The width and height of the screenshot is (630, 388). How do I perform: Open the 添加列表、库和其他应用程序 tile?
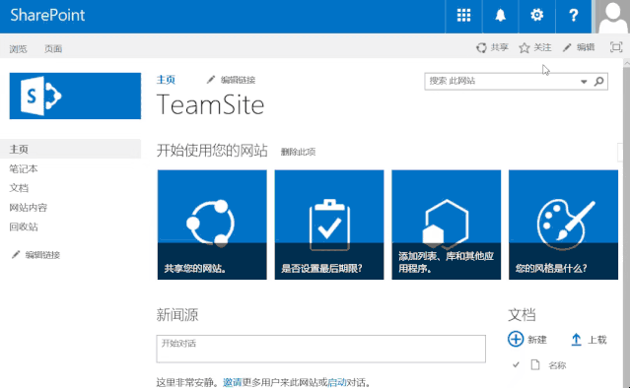[x=447, y=225]
